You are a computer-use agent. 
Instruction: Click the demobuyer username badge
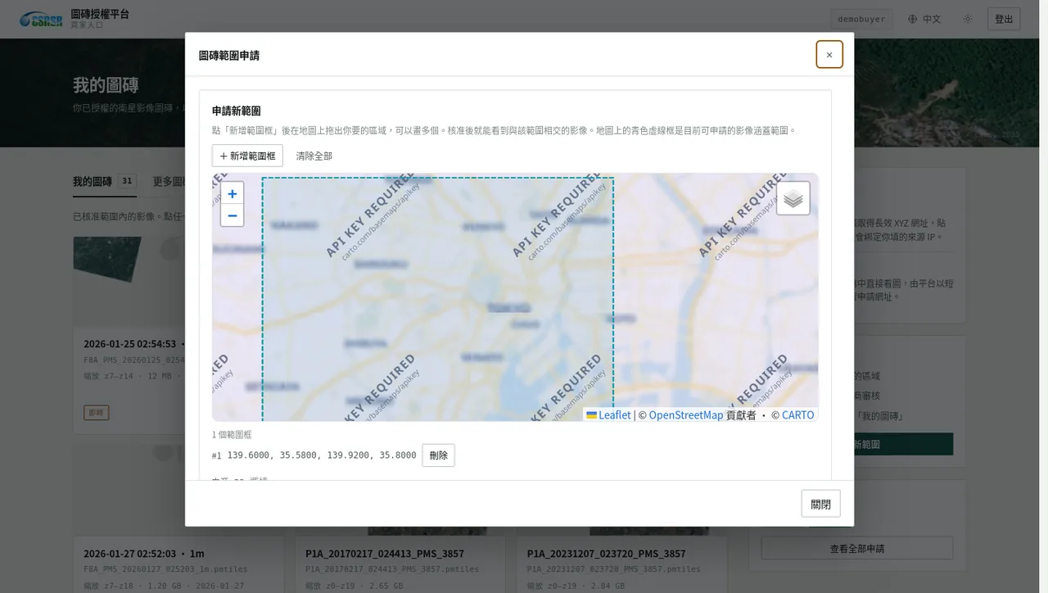pyautogui.click(x=861, y=19)
